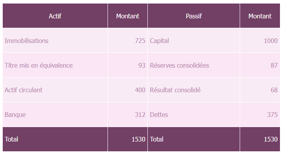Viewport: 287px width, 156px height.
Task: Click the Actif column header
Action: pos(55,16)
